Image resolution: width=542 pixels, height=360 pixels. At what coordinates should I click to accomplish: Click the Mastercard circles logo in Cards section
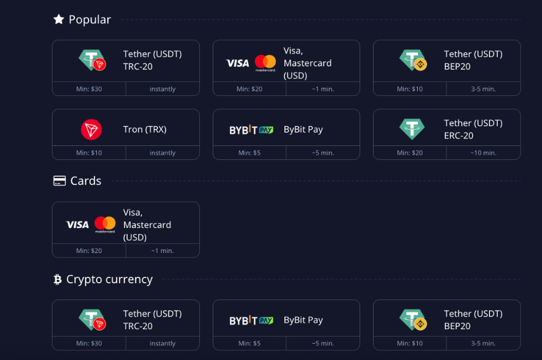coord(104,223)
